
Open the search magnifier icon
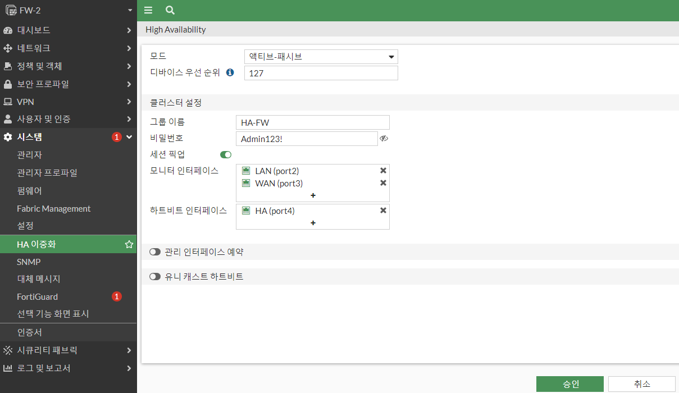pos(170,10)
